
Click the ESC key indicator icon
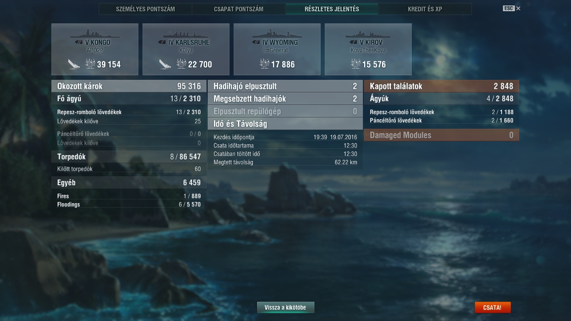509,8
